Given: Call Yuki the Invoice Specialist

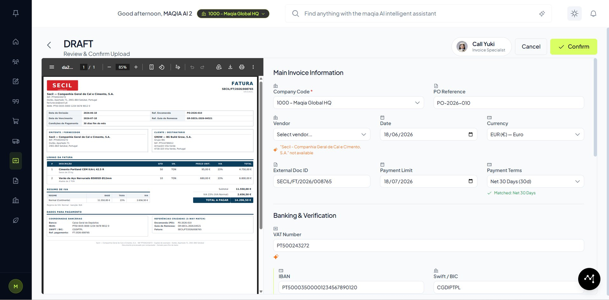Looking at the screenshot, I should point(481,46).
